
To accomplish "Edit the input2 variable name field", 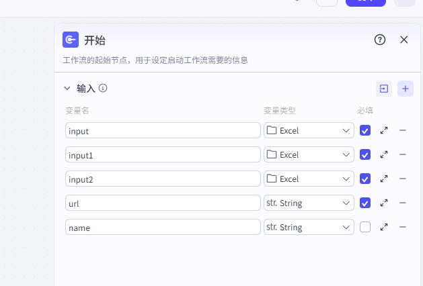I will click(163, 179).
